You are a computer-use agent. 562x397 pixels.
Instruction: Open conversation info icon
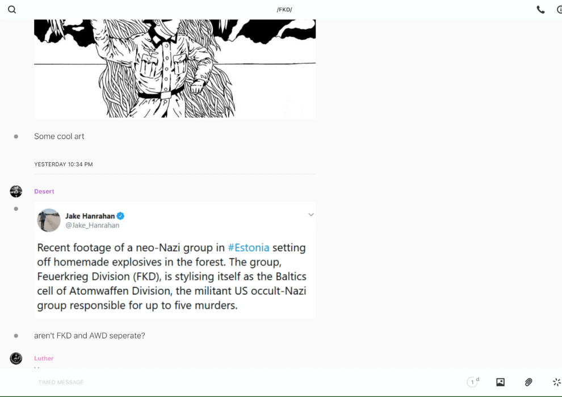560,10
